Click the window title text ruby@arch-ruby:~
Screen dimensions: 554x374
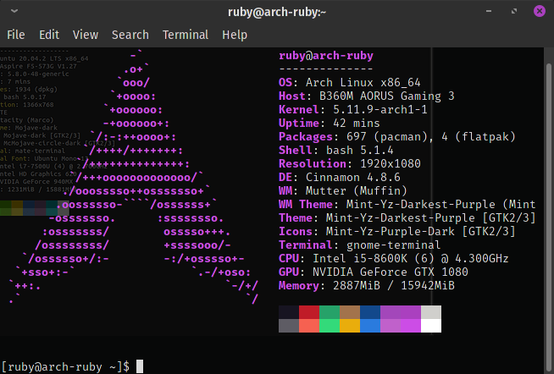point(277,11)
